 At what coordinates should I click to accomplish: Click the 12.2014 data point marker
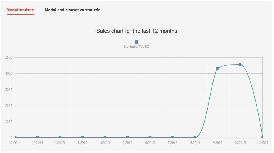pos(37,138)
